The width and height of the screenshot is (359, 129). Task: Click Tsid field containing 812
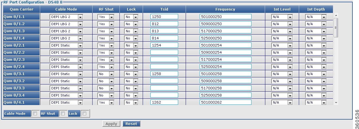[x=164, y=24]
